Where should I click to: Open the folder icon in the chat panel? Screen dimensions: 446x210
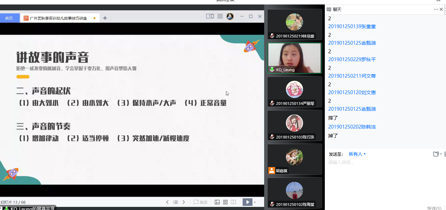pos(435,154)
